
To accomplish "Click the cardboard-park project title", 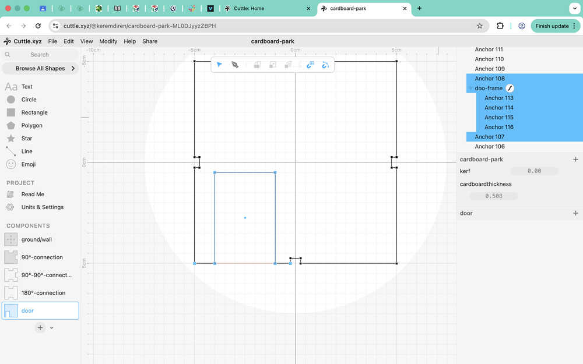I will tap(272, 41).
